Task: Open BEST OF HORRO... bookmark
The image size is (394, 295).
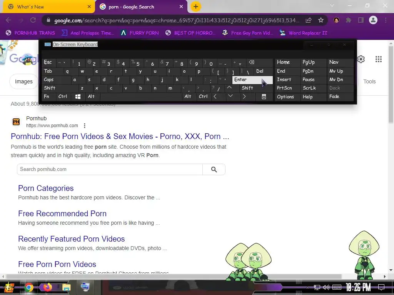Action: coord(190,33)
